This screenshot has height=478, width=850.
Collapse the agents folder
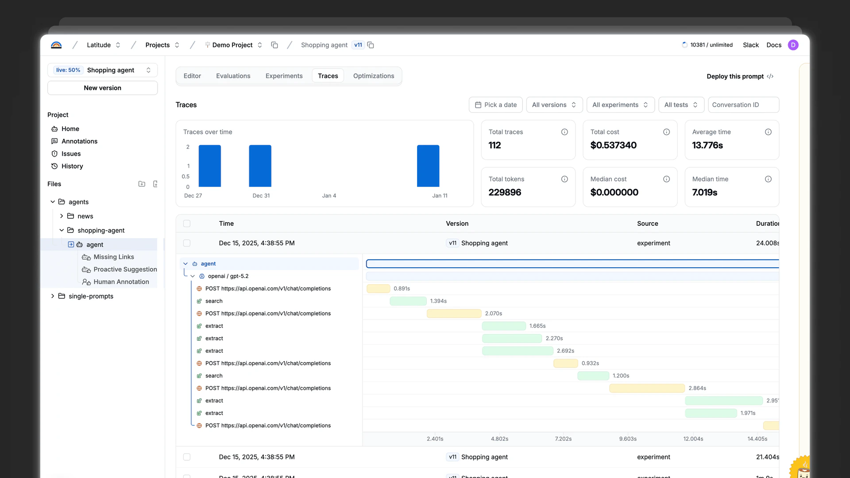[x=52, y=201]
